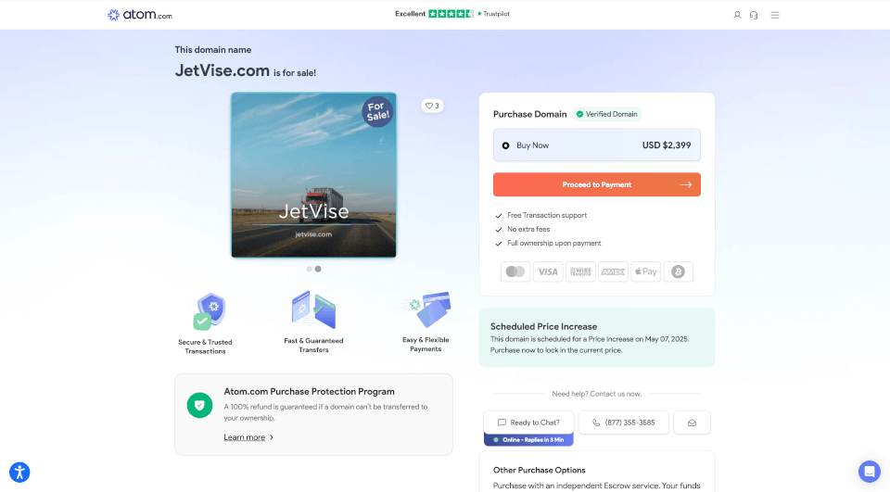
Task: Click 'Other Purchase Options' heading
Action: click(540, 470)
